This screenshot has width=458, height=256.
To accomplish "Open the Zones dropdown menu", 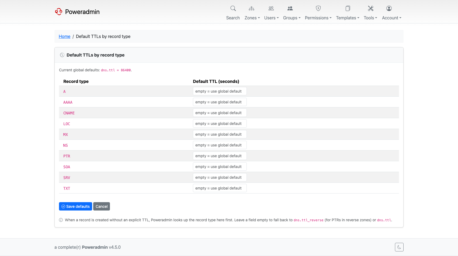I will pos(252,18).
